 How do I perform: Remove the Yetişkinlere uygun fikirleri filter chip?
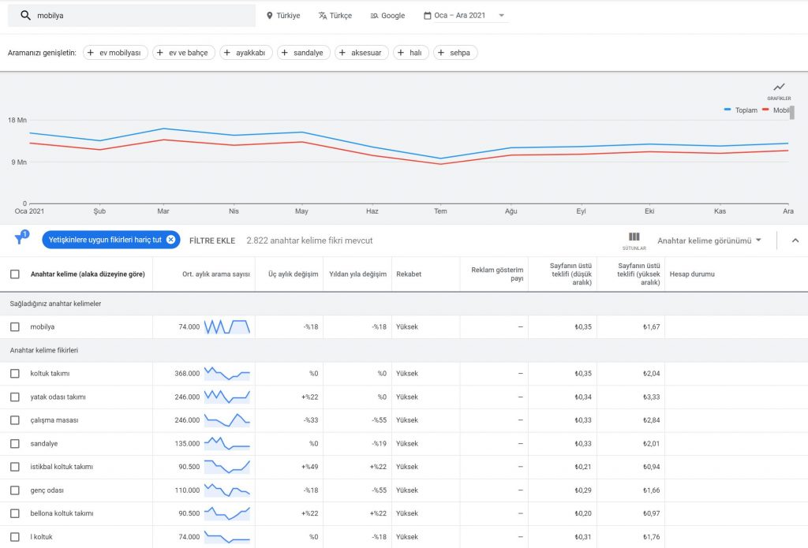coord(171,240)
